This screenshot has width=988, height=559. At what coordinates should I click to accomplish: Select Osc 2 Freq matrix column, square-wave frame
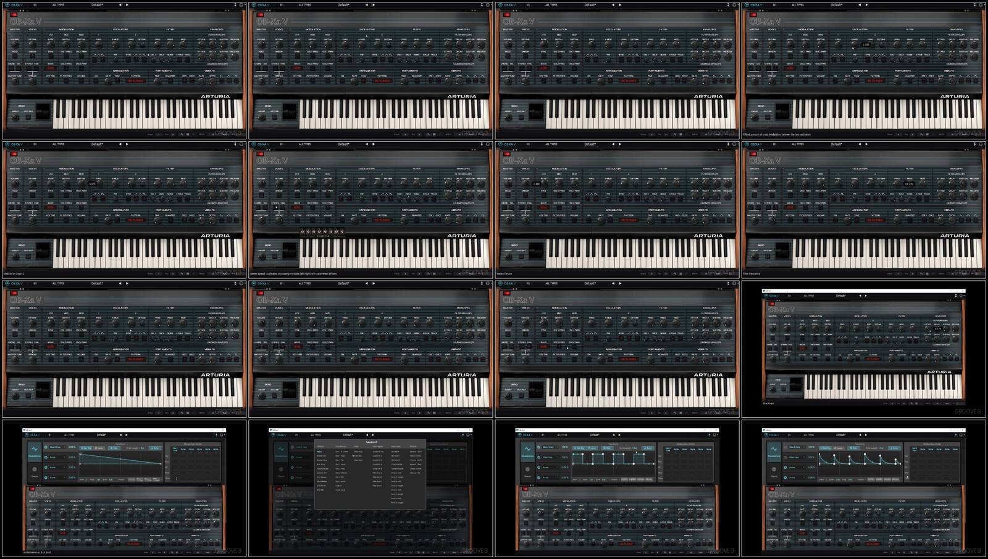tap(668, 449)
